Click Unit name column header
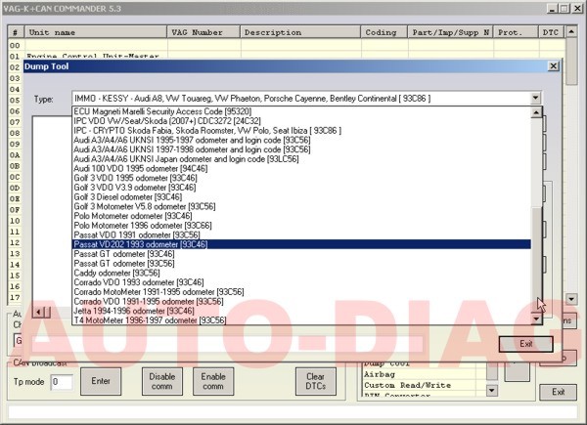587x425 pixels. 96,32
